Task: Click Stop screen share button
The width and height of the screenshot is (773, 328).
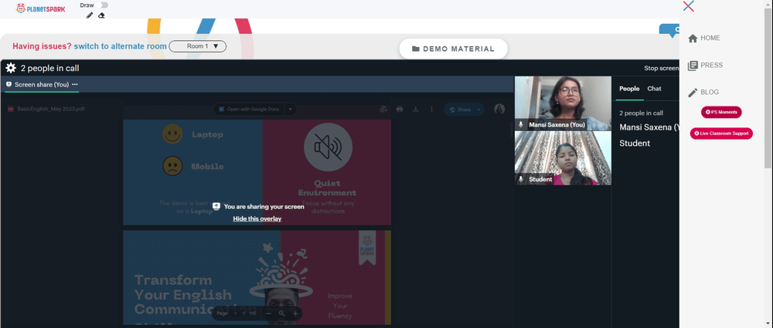Action: tap(661, 69)
